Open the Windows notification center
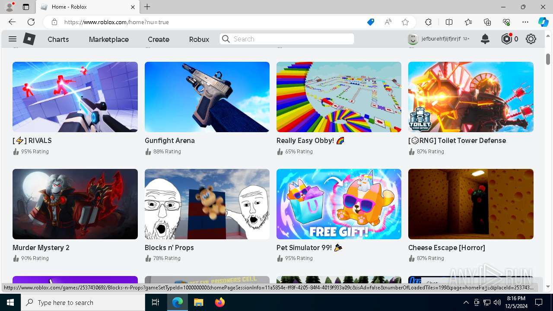 pyautogui.click(x=539, y=302)
